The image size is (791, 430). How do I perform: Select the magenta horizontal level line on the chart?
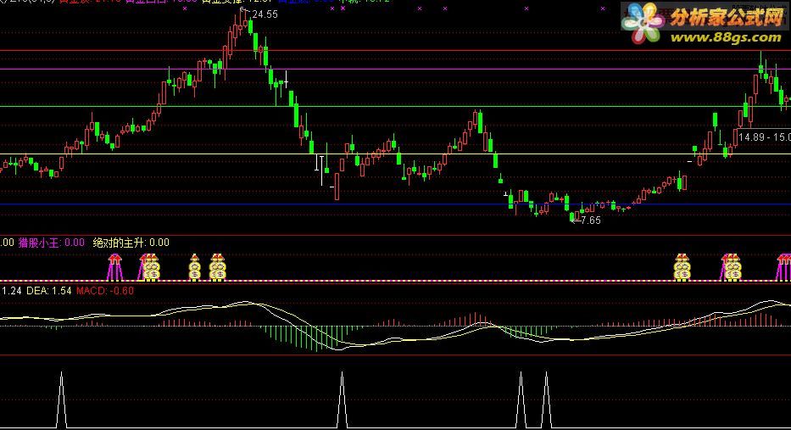tap(395, 70)
